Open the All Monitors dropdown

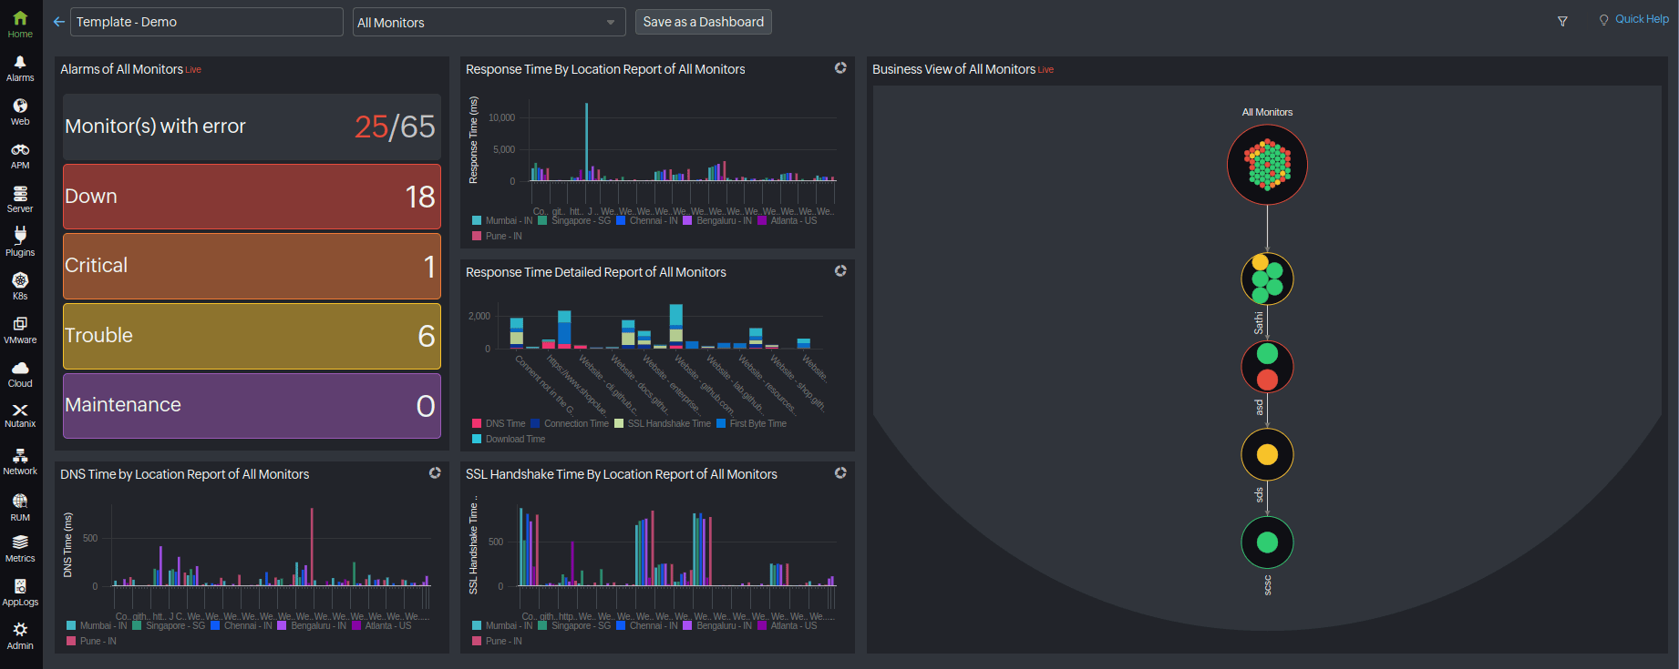click(489, 22)
